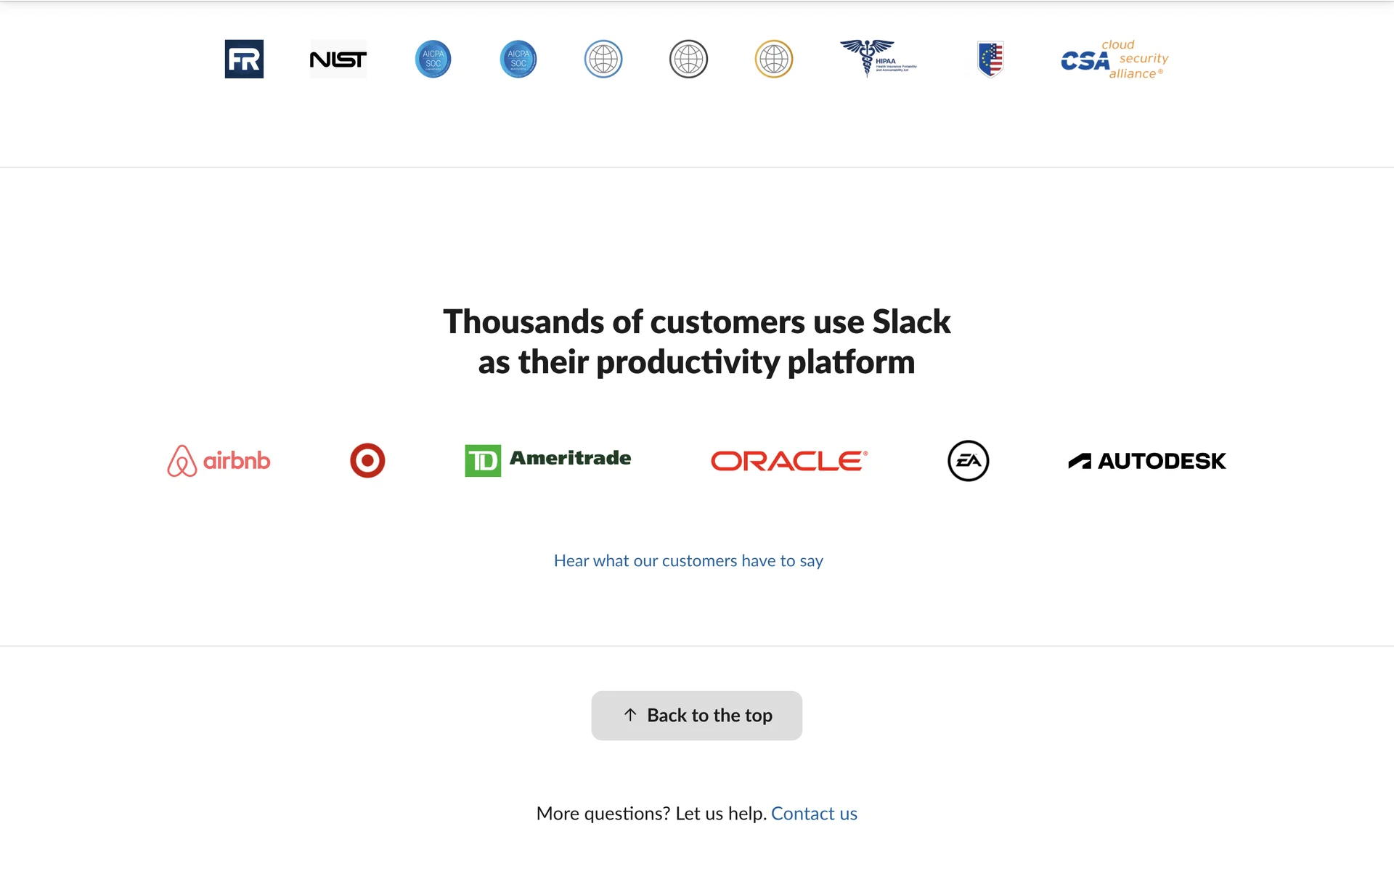Click the Target bullseye logo
1394x871 pixels.
coord(367,460)
